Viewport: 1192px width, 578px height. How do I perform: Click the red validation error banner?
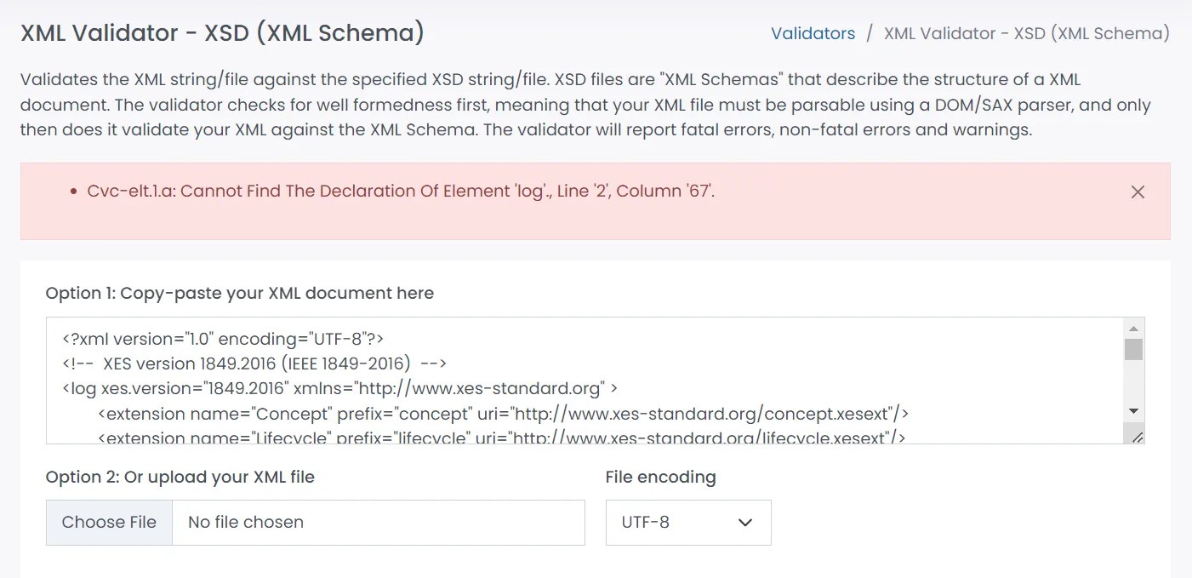(x=596, y=201)
